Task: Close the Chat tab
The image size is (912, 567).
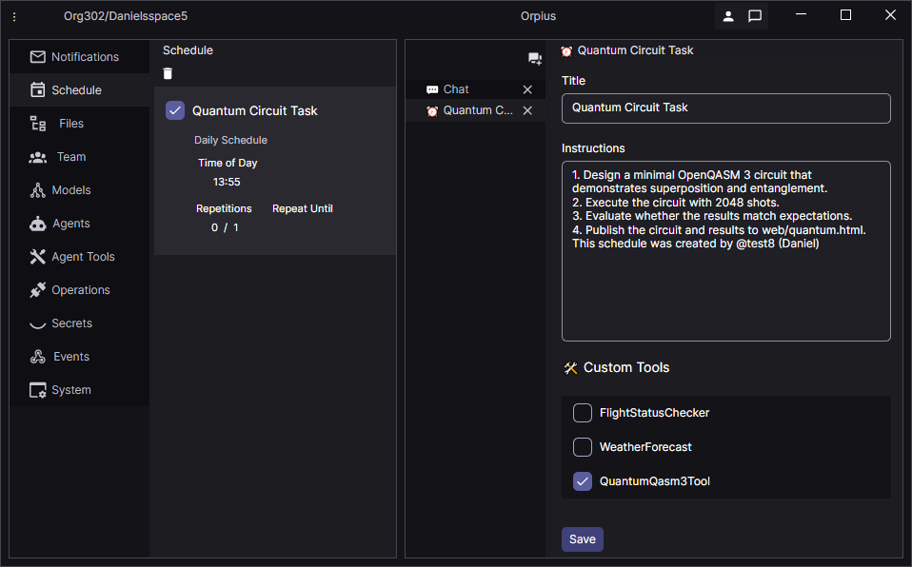Action: tap(527, 89)
